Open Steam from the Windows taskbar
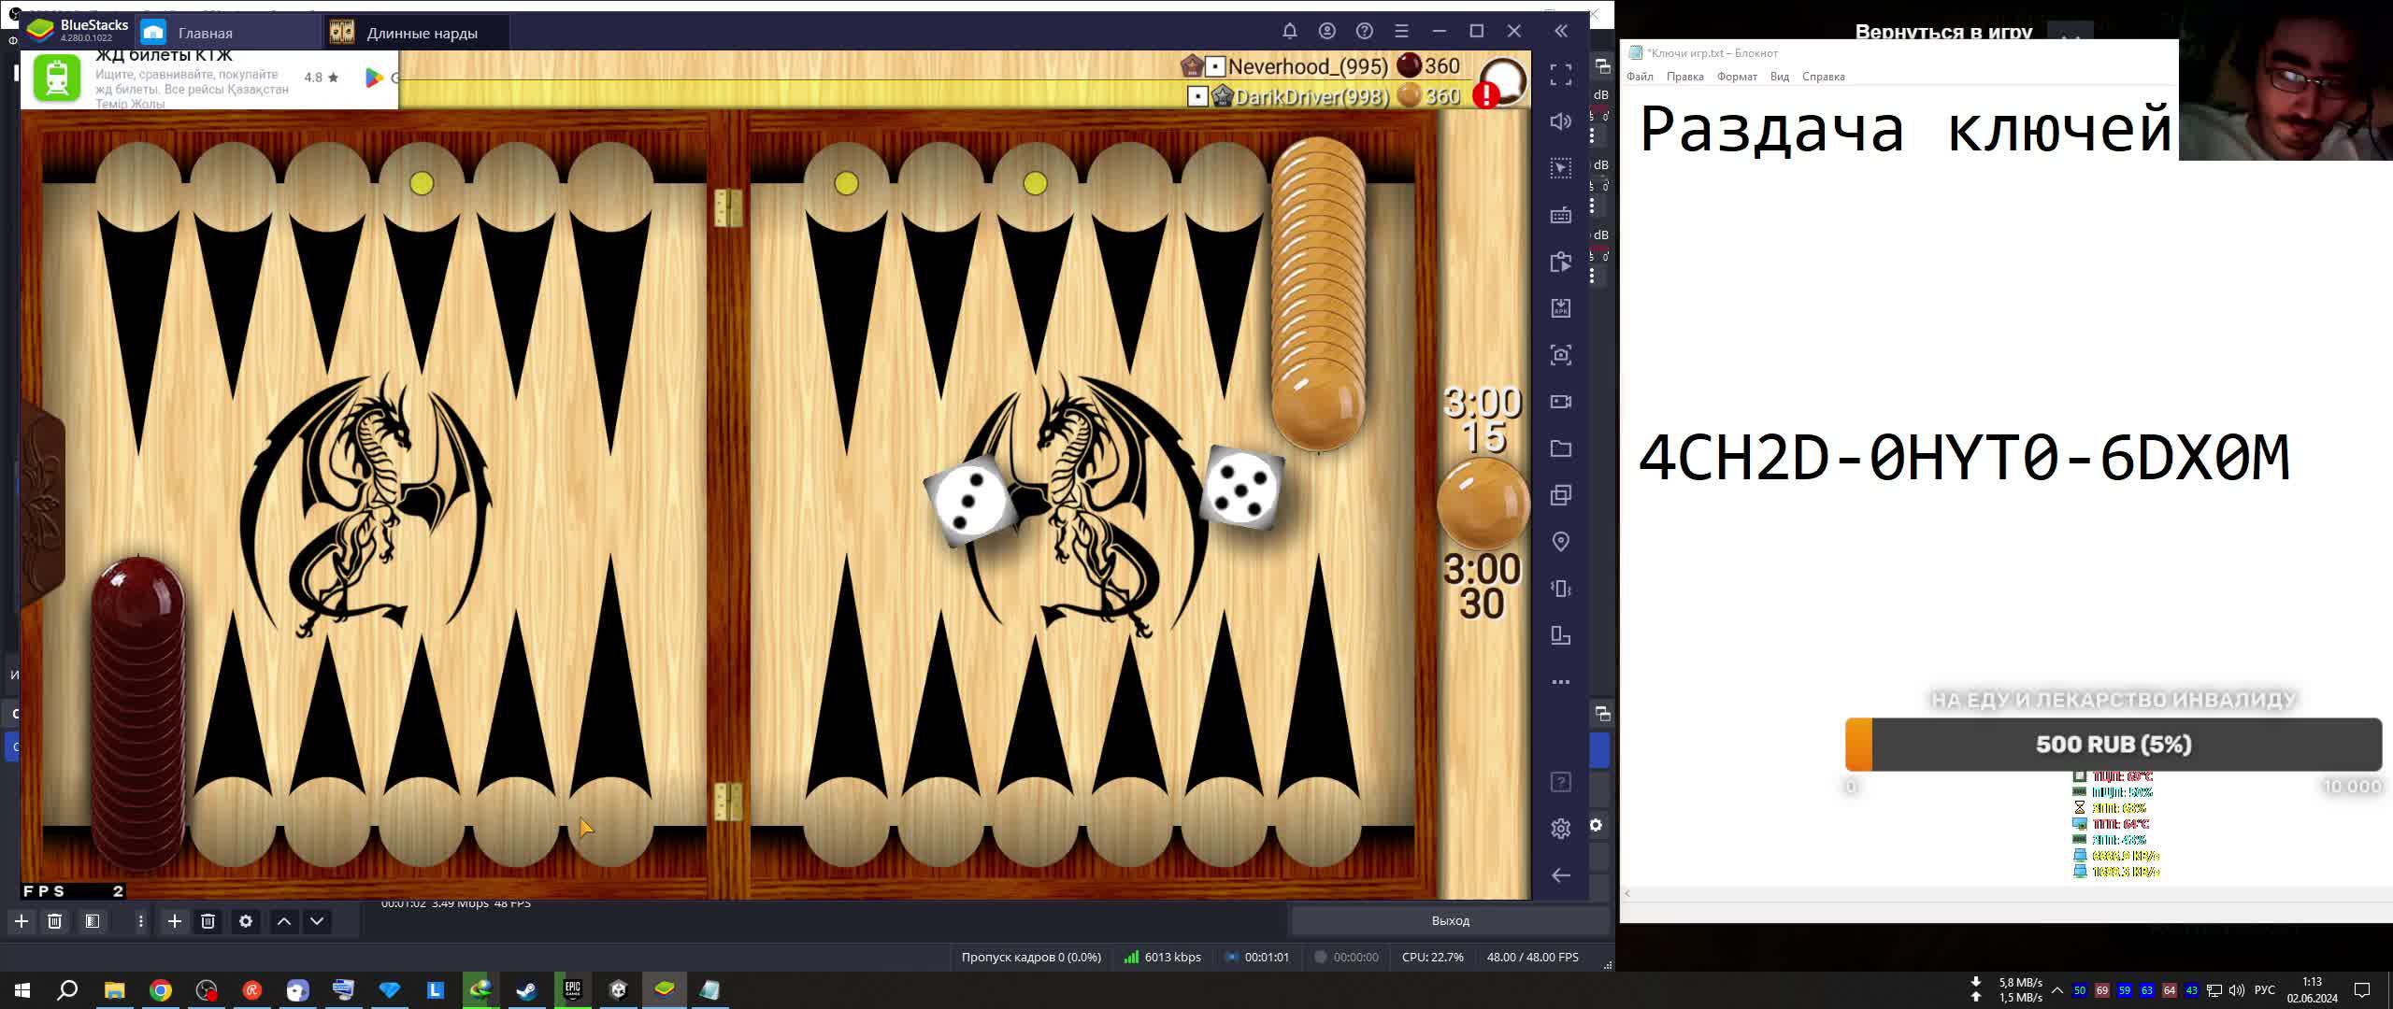Viewport: 2393px width, 1009px height. coord(527,990)
